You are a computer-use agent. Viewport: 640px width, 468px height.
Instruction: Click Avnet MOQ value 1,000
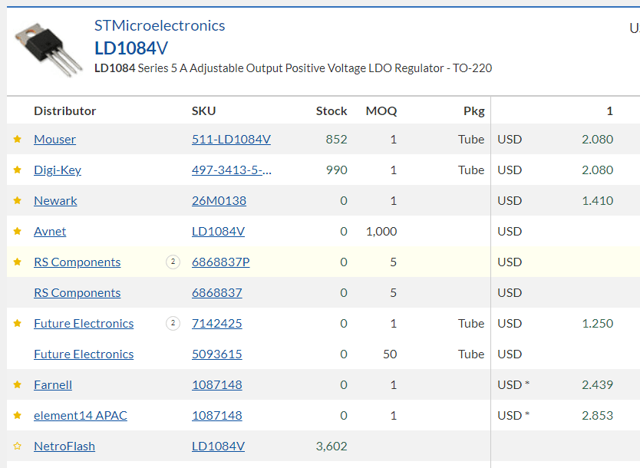[381, 232]
